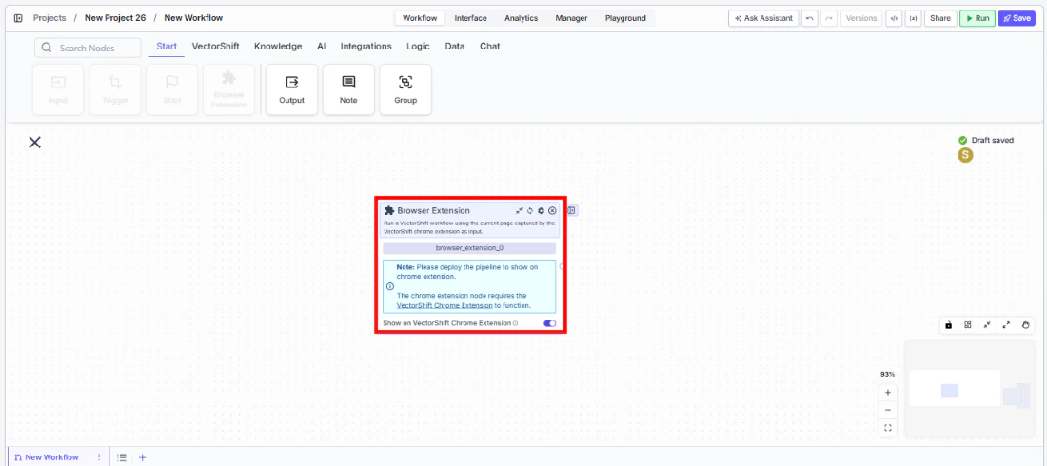1047x466 pixels.
Task: Reset the Browser Extension node via refresh icon
Action: coord(529,210)
